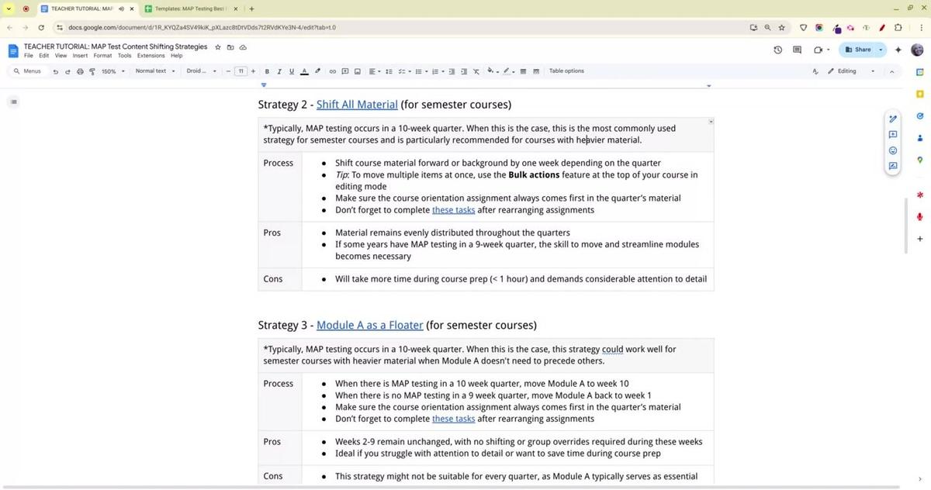This screenshot has width=931, height=490.
Task: Open the text alignment dropdown
Action: (x=374, y=71)
